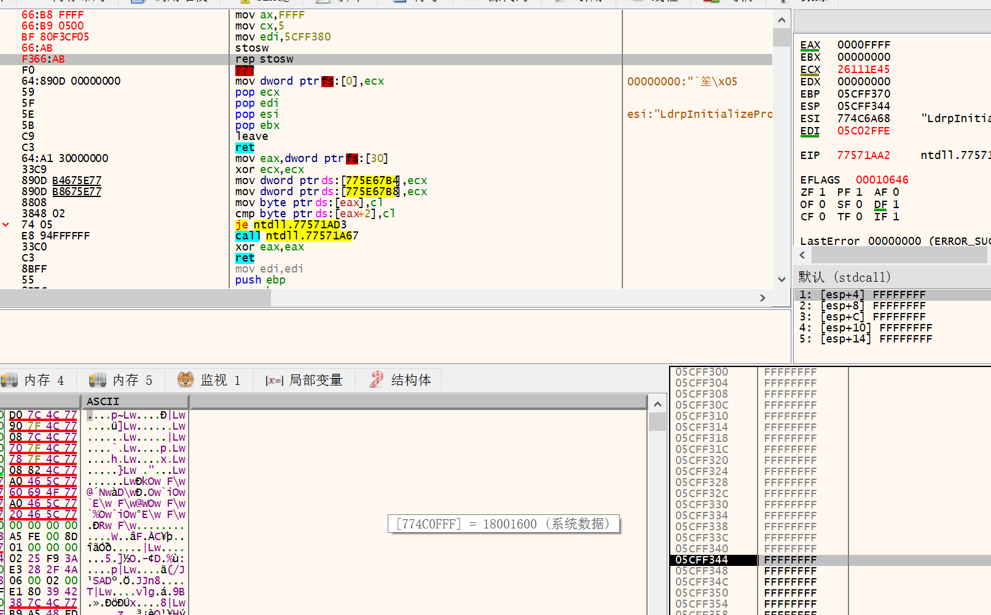
Task: Select the ESI register value 774C6A68
Action: click(x=864, y=118)
